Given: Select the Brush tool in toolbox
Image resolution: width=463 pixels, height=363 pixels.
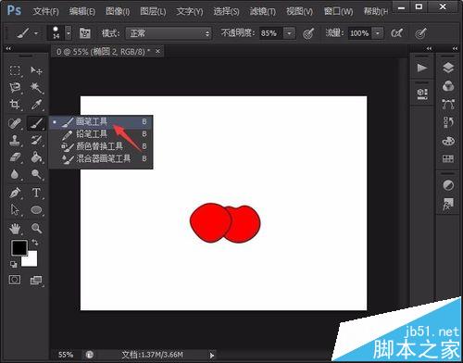Looking at the screenshot, I should [36, 123].
